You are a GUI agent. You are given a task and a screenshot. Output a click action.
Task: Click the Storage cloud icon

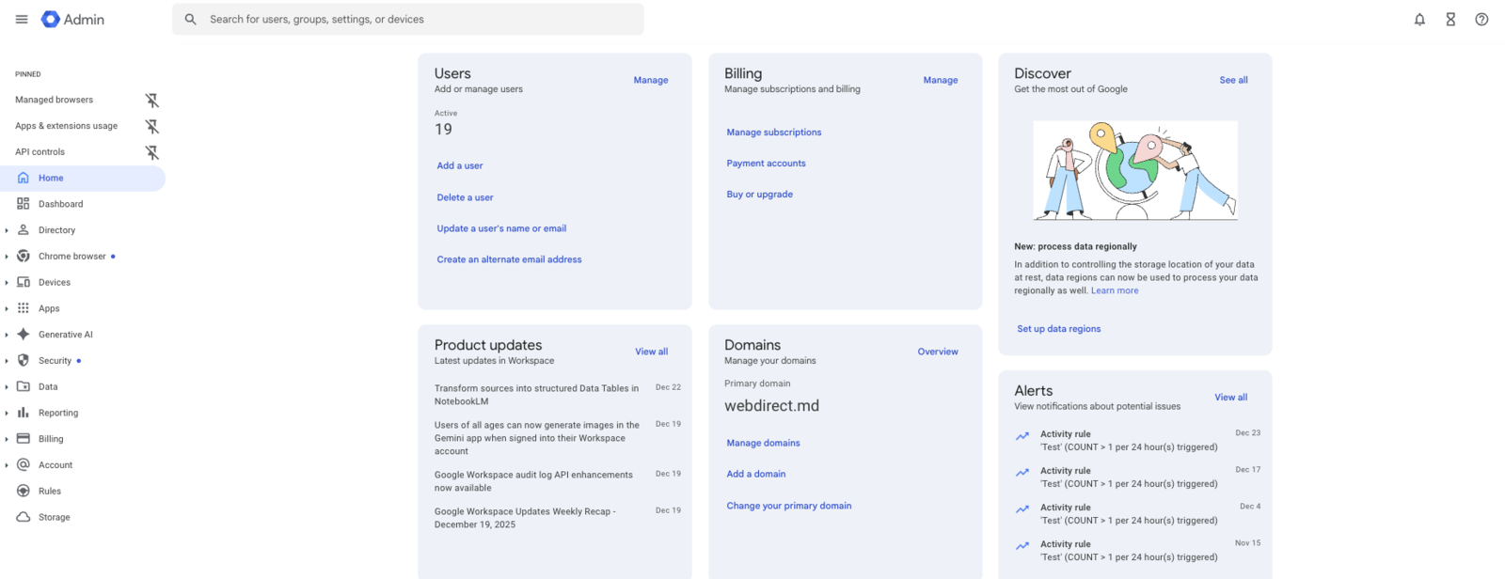[24, 517]
